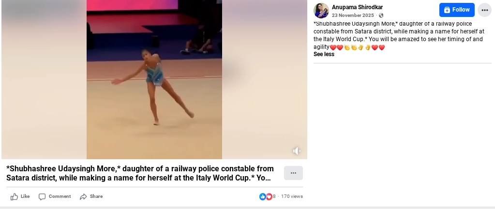Show who reacted via the 8 count

pyautogui.click(x=274, y=196)
